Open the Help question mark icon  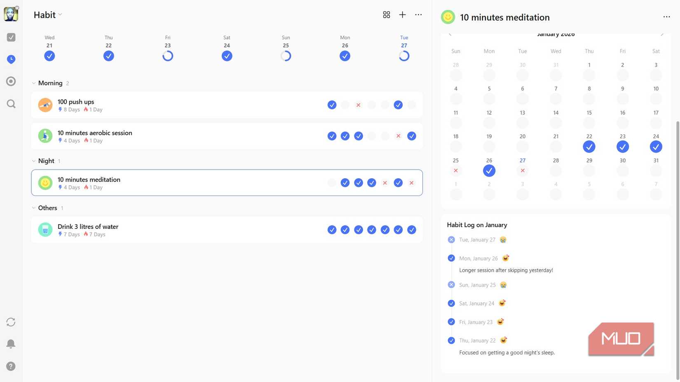11,366
